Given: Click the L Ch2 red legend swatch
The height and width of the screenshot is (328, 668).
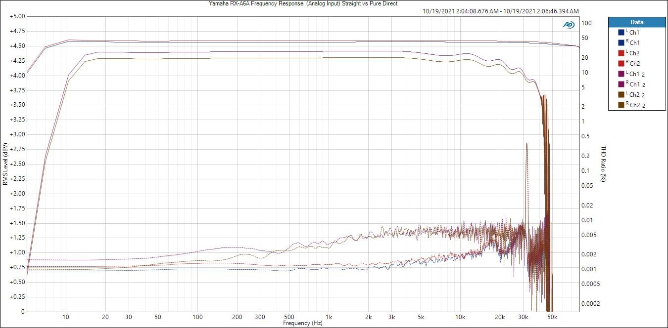Looking at the screenshot, I should [x=621, y=53].
